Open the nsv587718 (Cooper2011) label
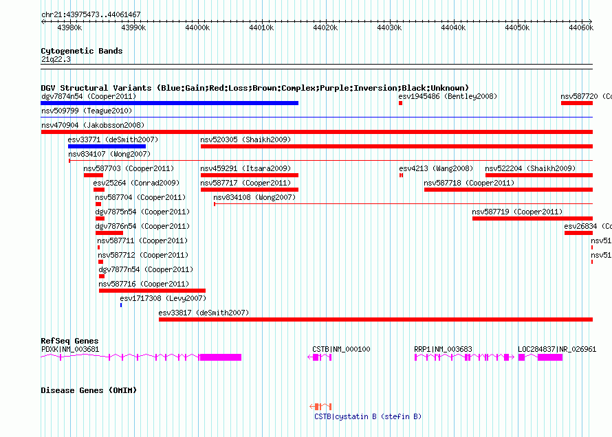 tap(469, 183)
